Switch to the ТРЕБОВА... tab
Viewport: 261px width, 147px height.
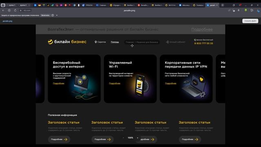pyautogui.click(x=88, y=5)
